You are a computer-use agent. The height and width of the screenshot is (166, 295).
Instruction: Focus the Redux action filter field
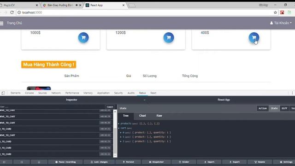click(x=52, y=107)
